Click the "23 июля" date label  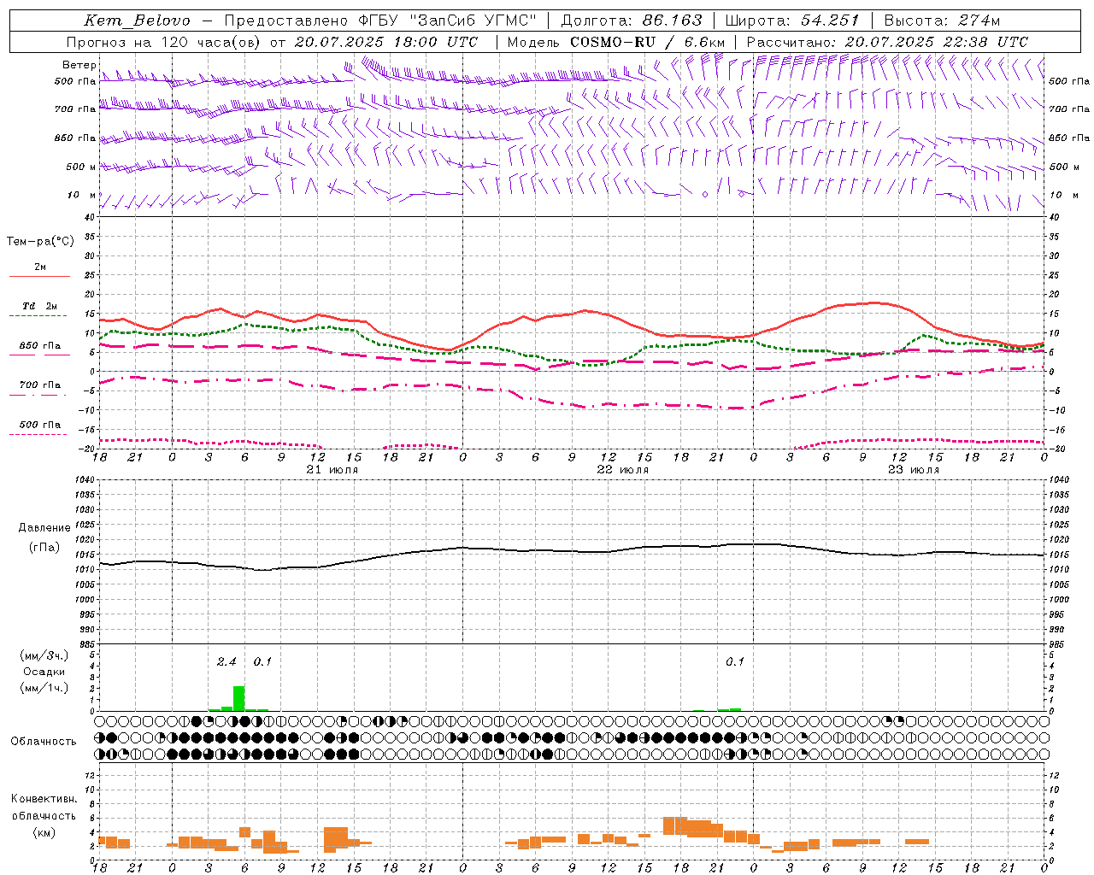(x=913, y=470)
